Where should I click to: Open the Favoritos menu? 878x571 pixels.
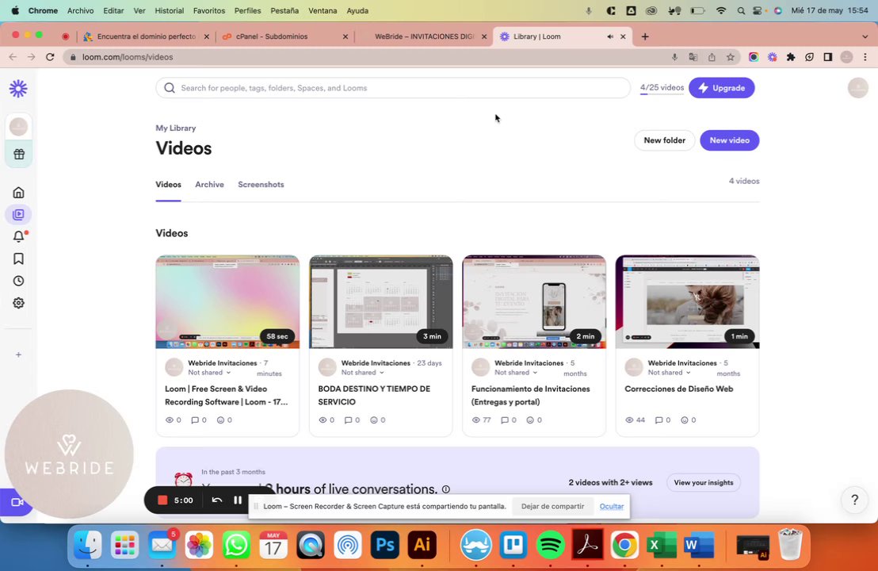point(209,10)
